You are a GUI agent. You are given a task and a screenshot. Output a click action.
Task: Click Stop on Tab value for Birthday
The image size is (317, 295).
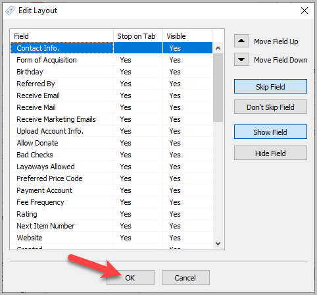[126, 72]
